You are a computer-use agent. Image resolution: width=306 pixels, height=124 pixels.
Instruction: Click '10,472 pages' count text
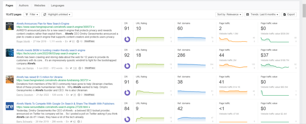click(x=13, y=14)
